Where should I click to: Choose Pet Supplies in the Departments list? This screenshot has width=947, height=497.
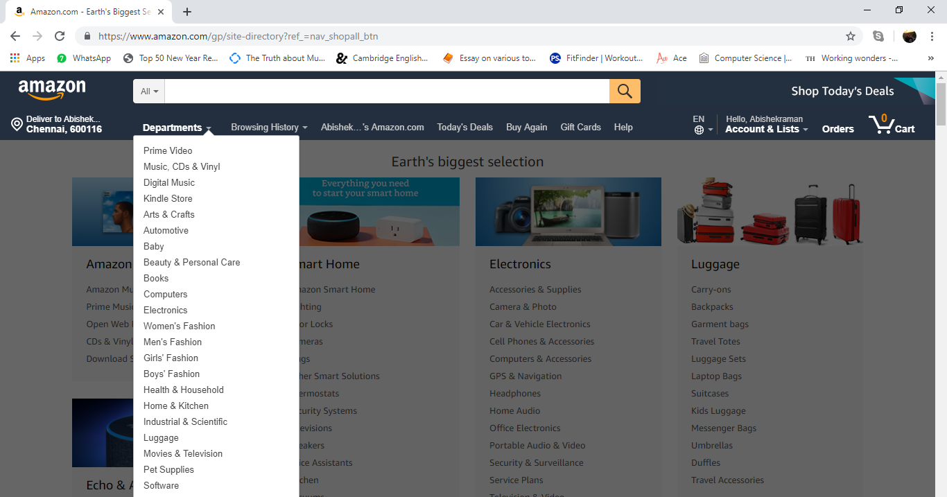tap(168, 469)
